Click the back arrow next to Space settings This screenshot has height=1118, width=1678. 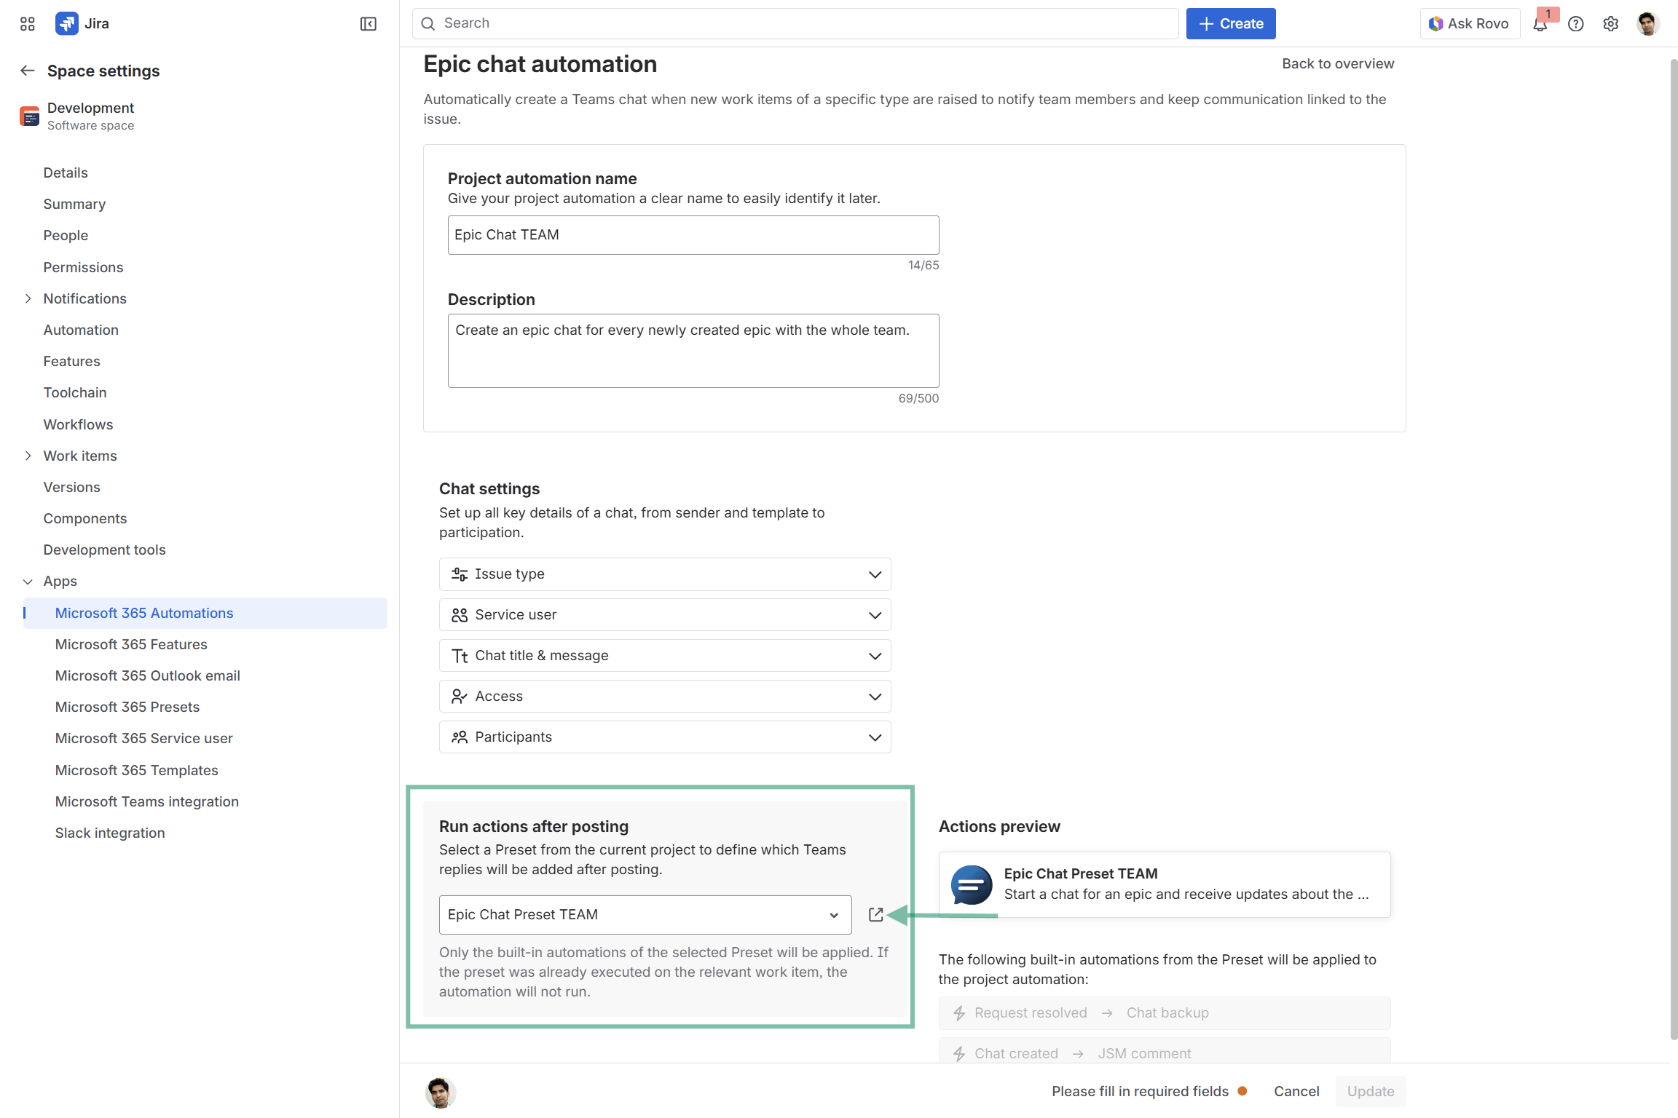click(x=28, y=71)
